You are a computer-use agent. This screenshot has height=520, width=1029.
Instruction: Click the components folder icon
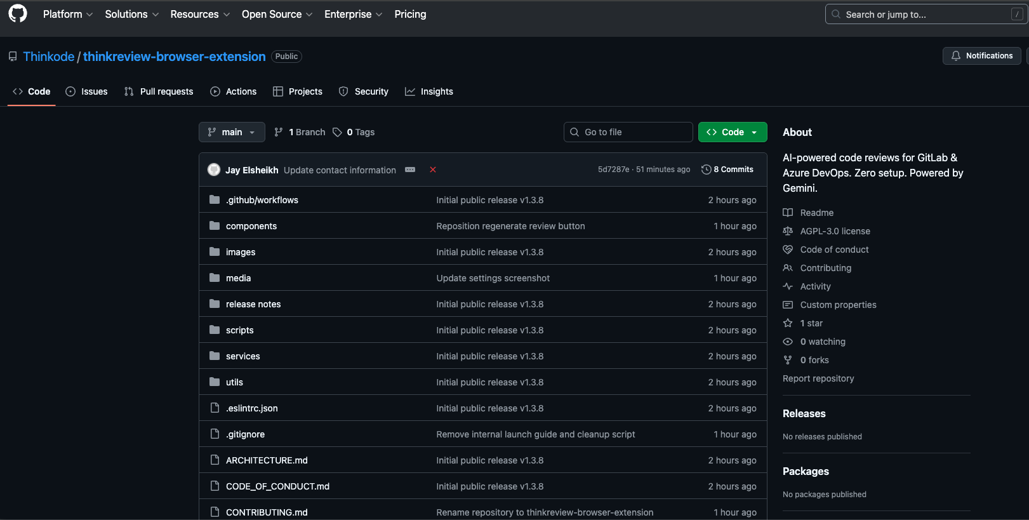215,225
